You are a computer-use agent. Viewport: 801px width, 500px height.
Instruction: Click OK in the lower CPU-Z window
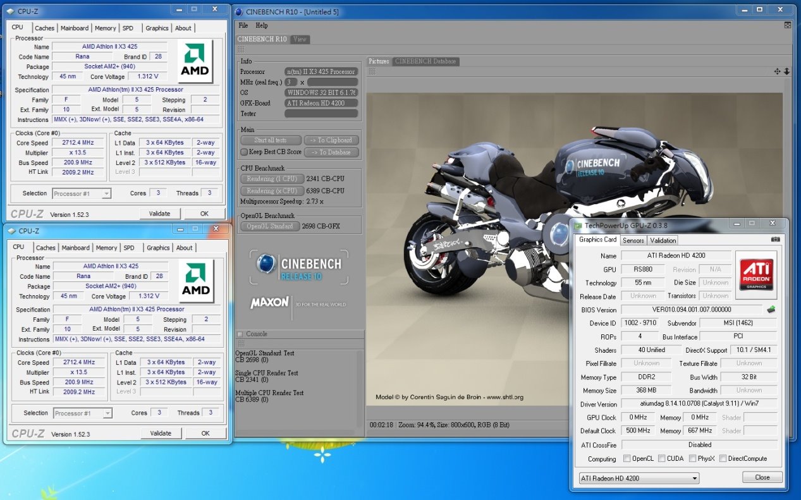205,434
